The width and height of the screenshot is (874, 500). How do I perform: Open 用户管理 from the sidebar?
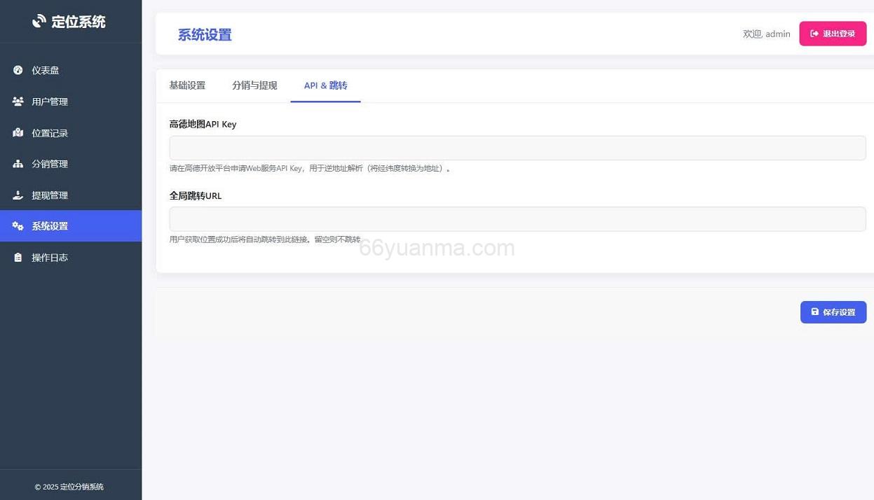[x=50, y=101]
